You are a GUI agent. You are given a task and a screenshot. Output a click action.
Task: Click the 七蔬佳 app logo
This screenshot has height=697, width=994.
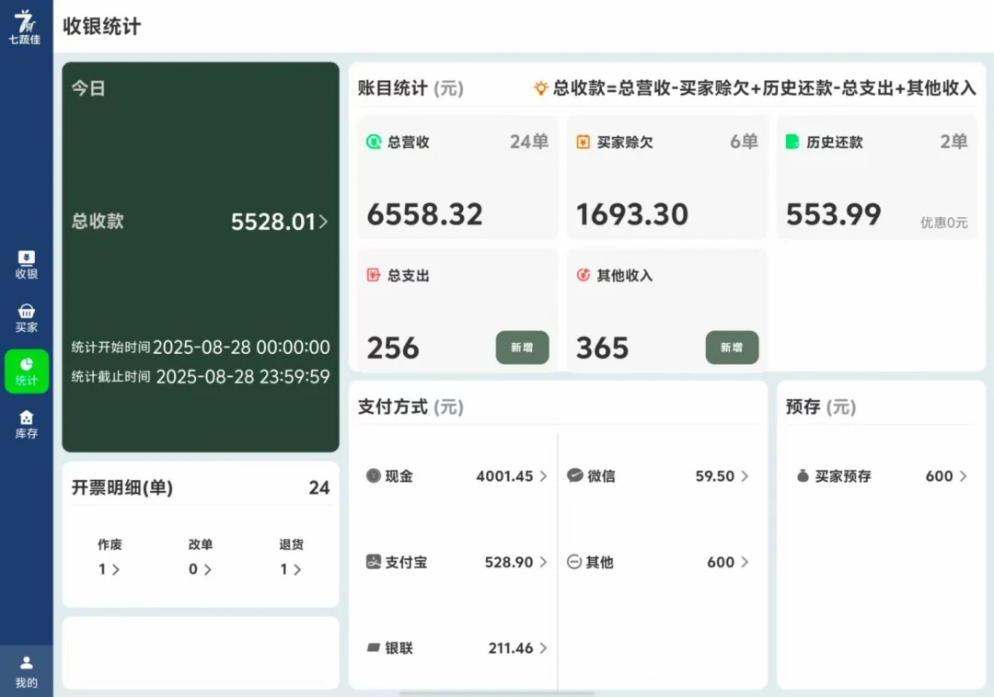pos(25,26)
